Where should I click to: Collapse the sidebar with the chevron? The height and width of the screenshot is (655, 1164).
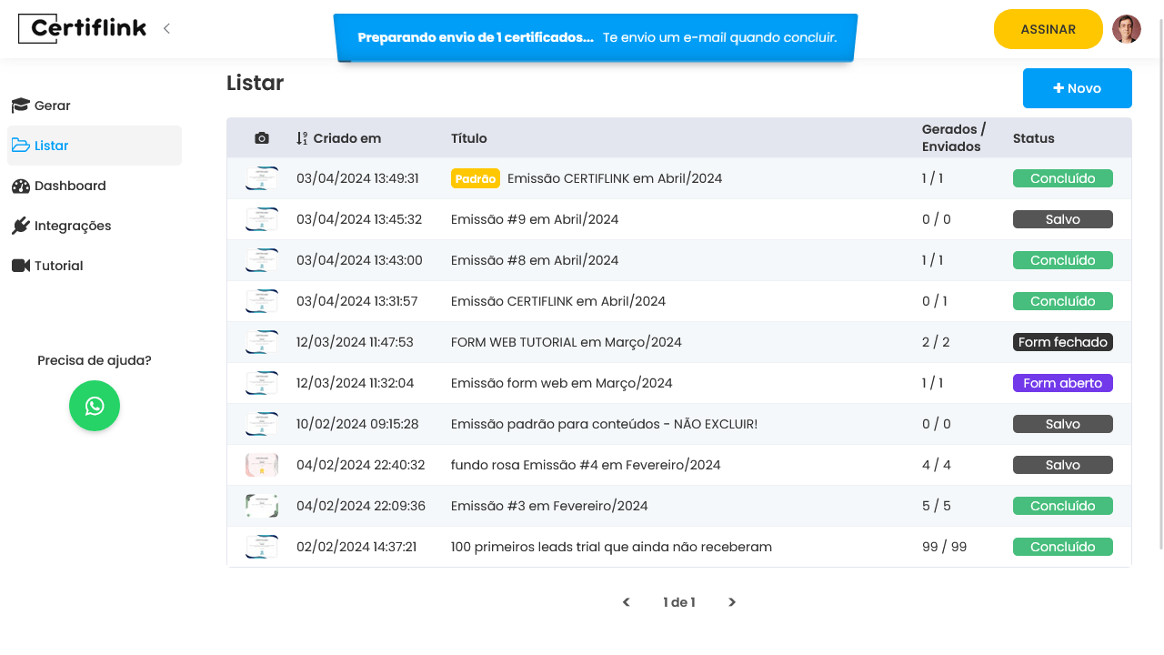click(x=166, y=28)
